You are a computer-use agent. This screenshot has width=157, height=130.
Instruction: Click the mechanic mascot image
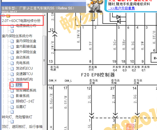pos(95,6)
